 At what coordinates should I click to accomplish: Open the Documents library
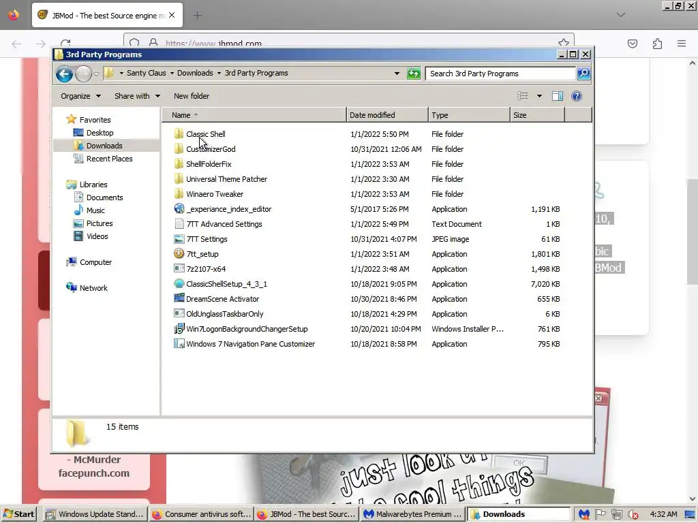click(x=104, y=197)
